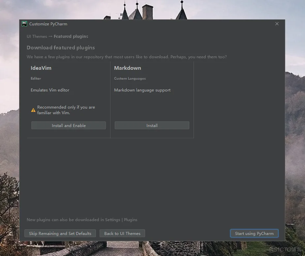Click the PyCharm logo in title bar

click(x=24, y=24)
